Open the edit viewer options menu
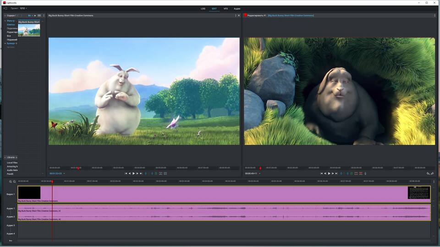 (x=434, y=16)
